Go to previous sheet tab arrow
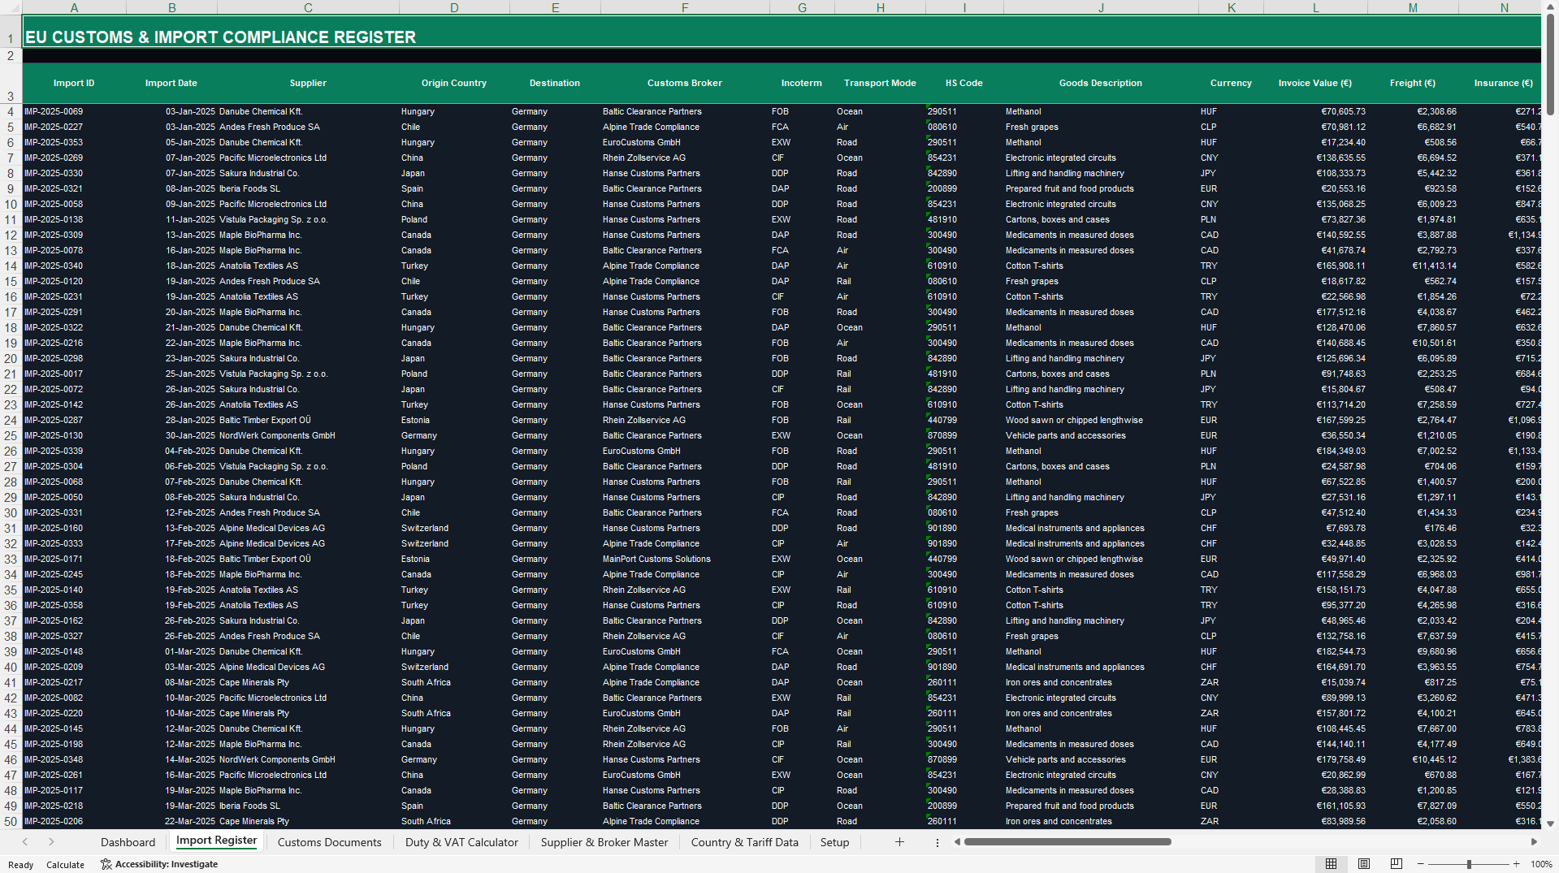This screenshot has width=1559, height=873. (25, 842)
